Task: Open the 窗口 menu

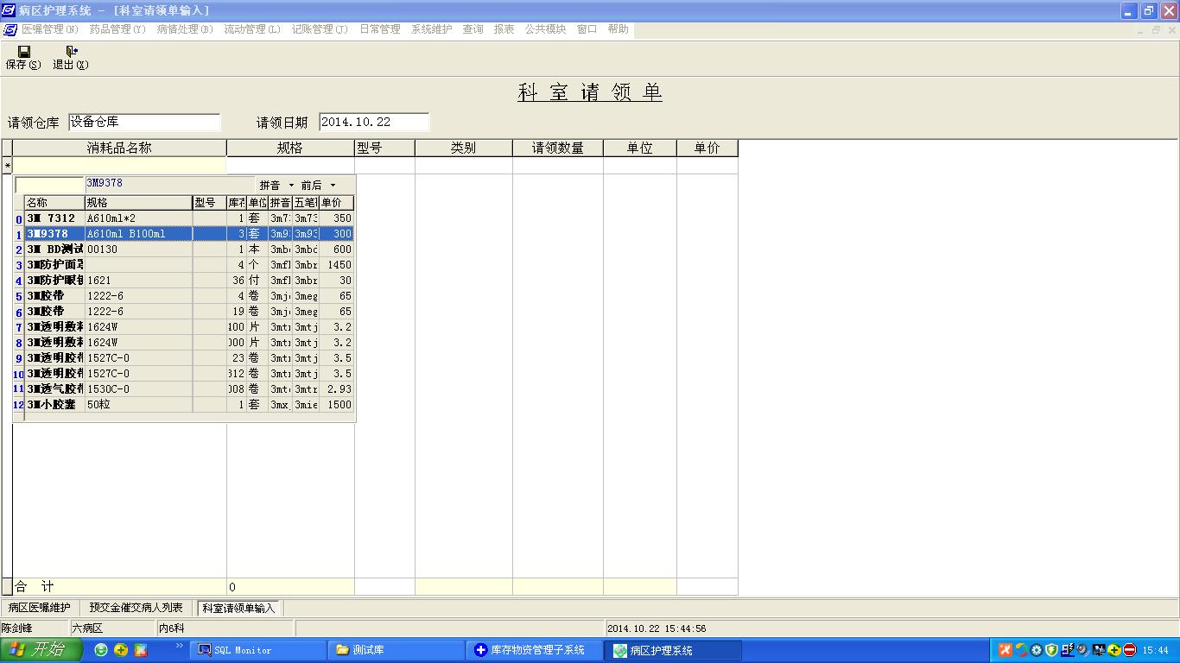Action: [x=587, y=29]
